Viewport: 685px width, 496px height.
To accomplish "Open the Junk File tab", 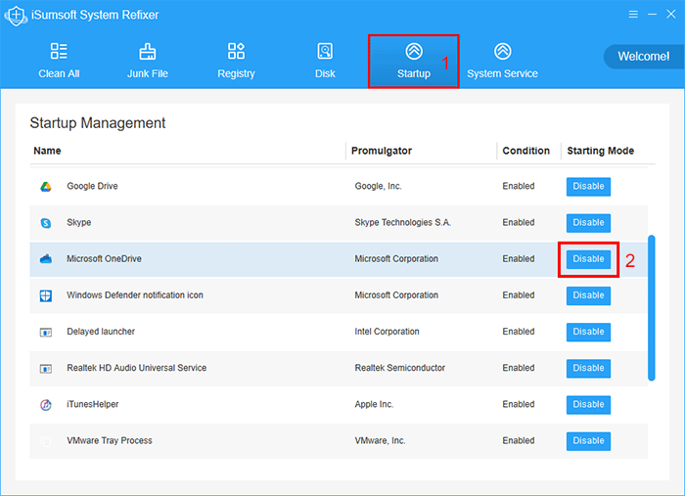I will click(148, 61).
